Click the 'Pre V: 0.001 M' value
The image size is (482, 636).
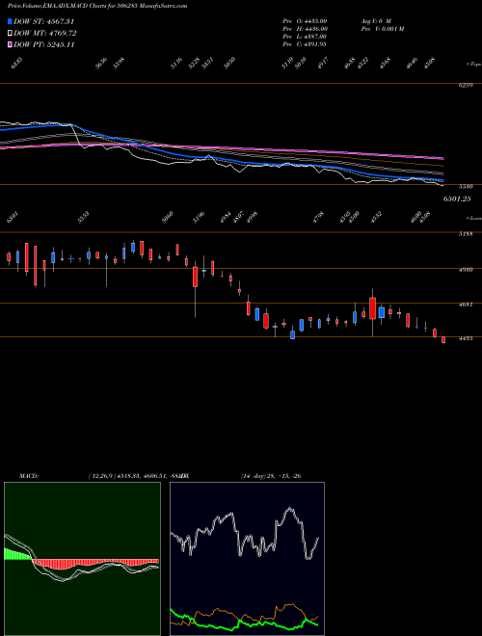382,29
